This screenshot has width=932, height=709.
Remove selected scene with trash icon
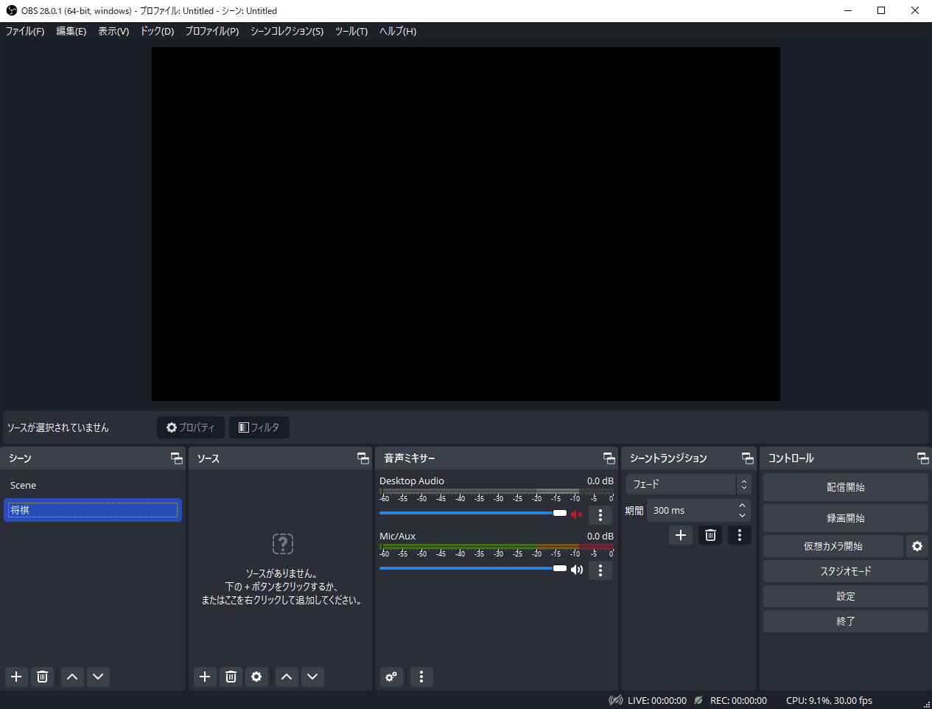pyautogui.click(x=43, y=677)
